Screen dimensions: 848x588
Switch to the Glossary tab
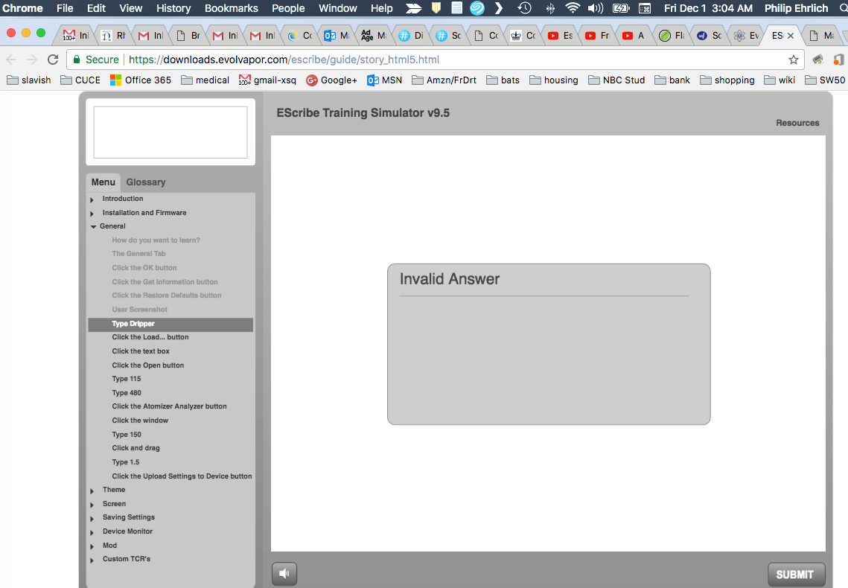146,182
